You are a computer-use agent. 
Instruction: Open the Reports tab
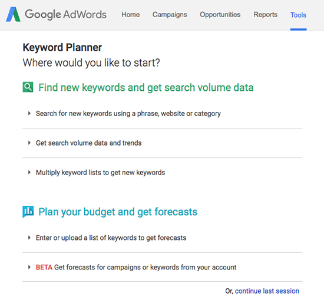[x=265, y=15]
